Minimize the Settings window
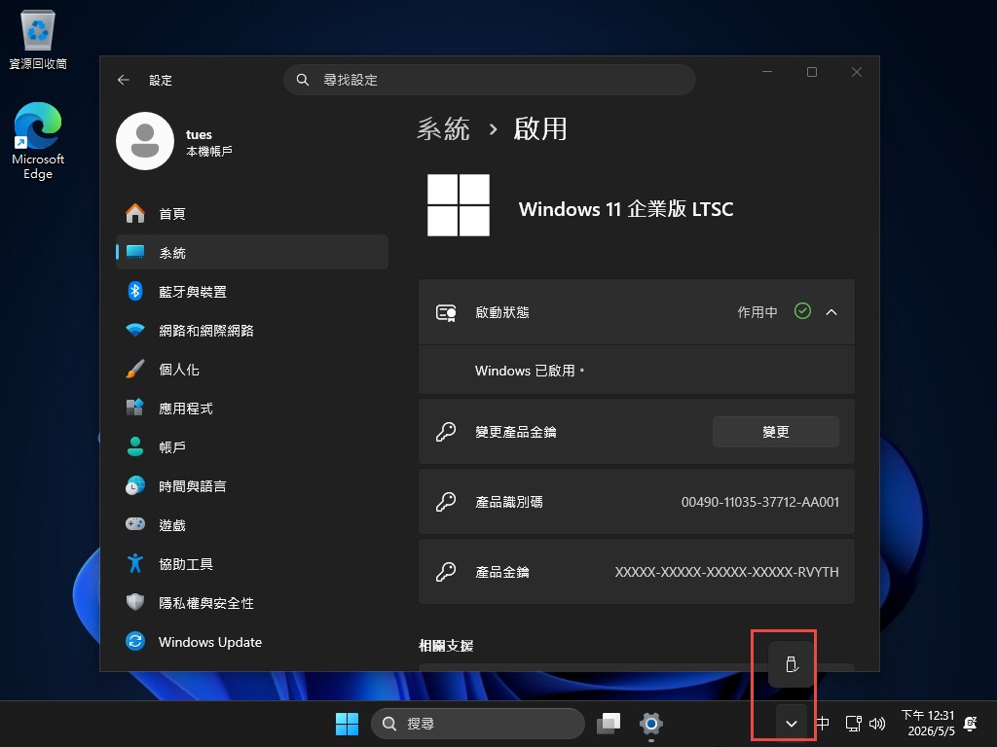 [x=767, y=72]
